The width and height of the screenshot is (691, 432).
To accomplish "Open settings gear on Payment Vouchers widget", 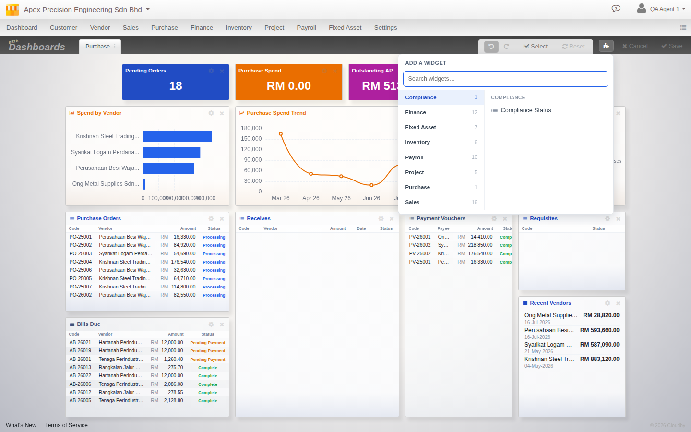I will point(494,219).
